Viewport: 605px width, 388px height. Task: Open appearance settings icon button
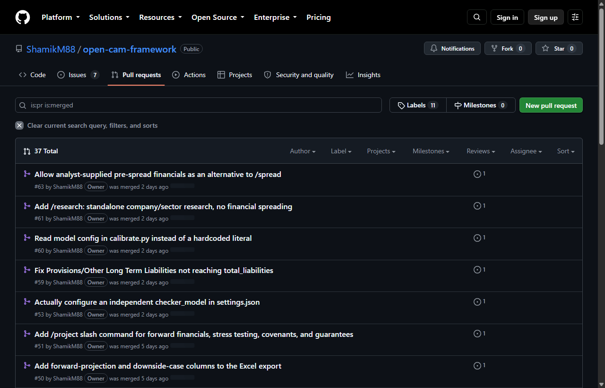click(x=575, y=17)
